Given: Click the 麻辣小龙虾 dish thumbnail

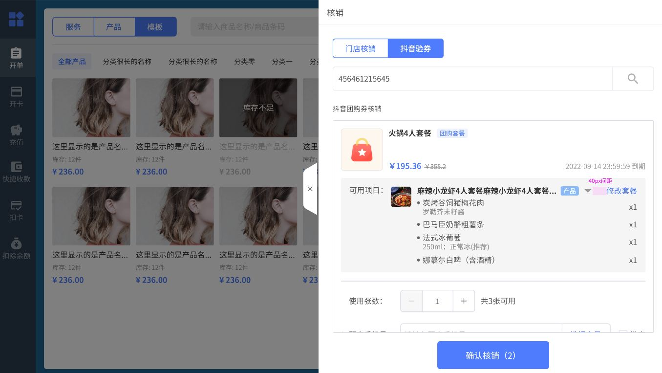Looking at the screenshot, I should pos(401,197).
